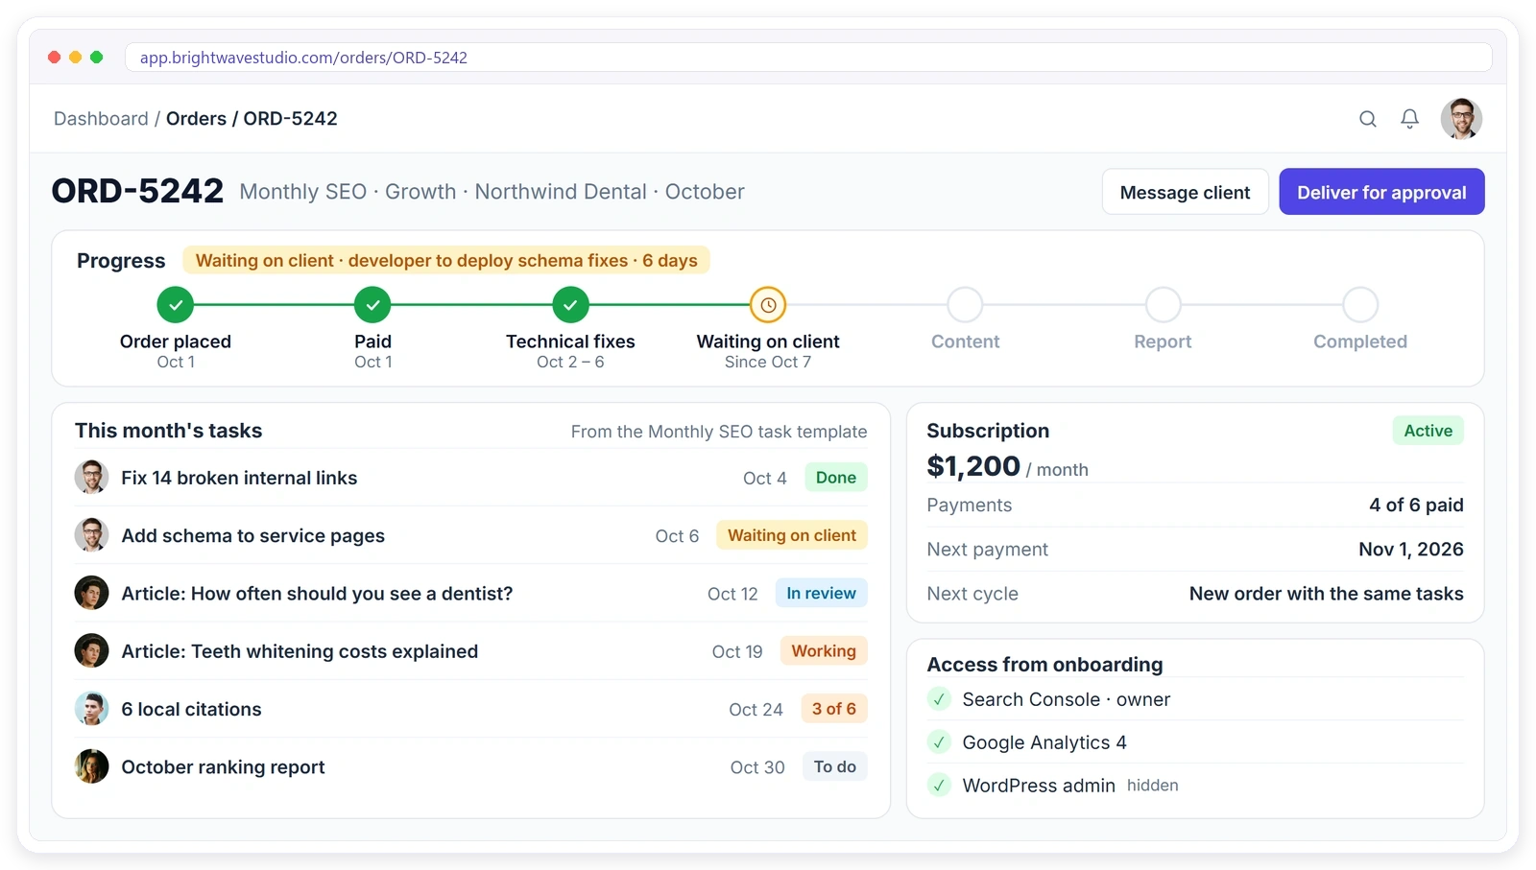Reveal the hidden WordPress admin credential

point(1152,786)
